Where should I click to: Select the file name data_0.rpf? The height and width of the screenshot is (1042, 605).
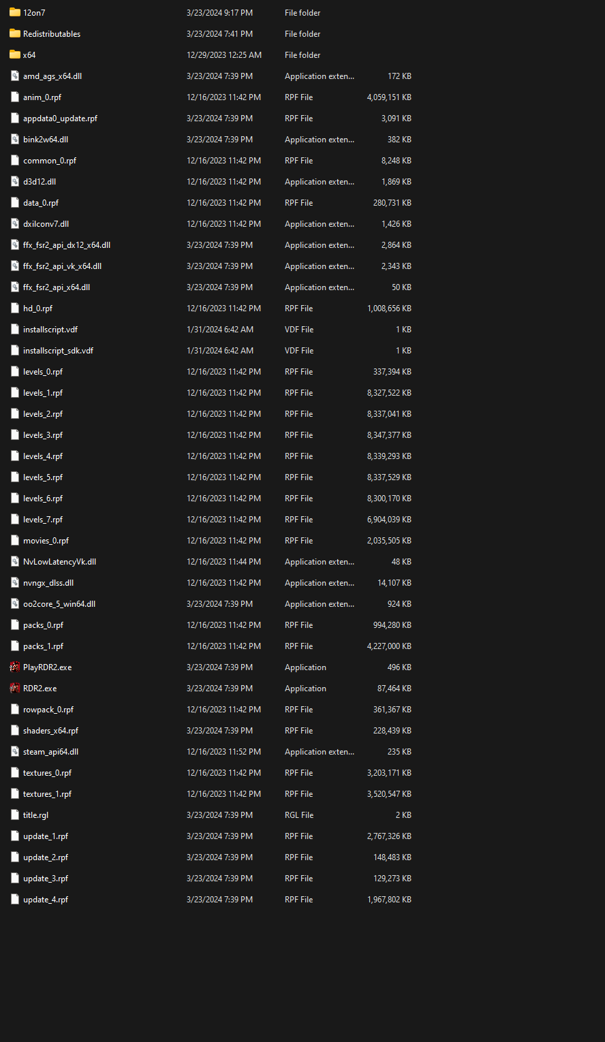coord(41,203)
